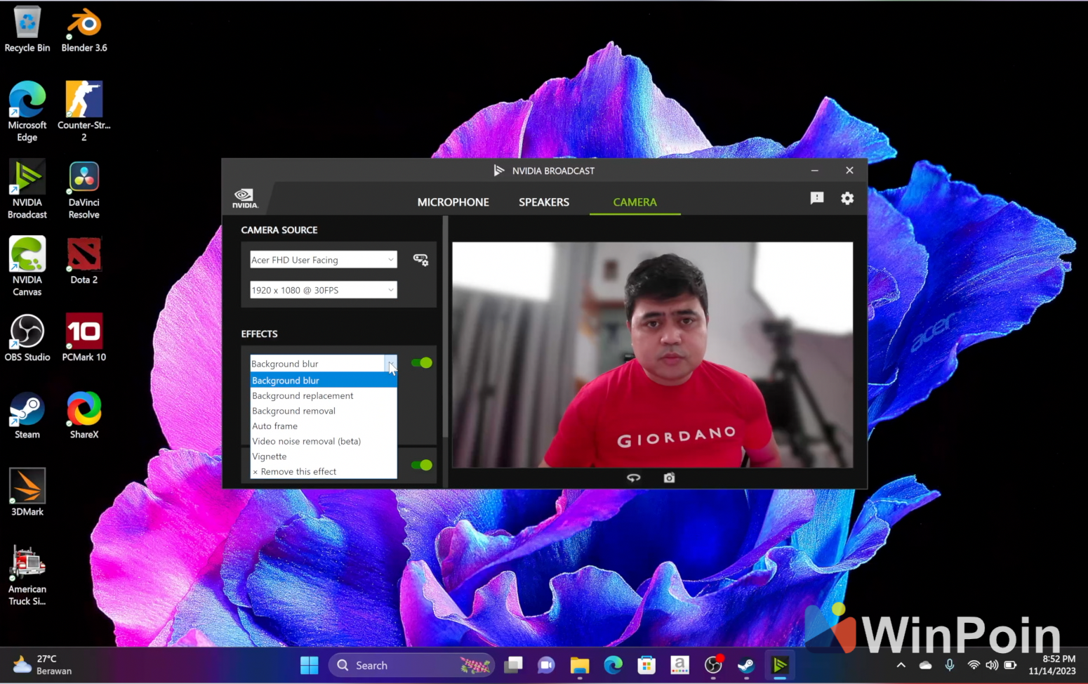Open Edge browser from taskbar
1088x684 pixels.
pos(613,665)
